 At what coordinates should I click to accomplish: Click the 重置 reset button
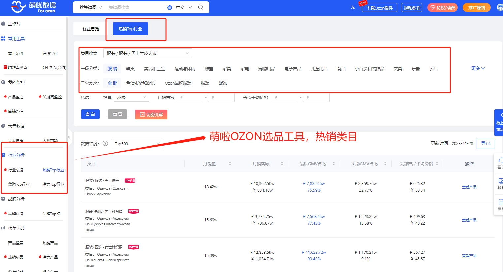[117, 114]
